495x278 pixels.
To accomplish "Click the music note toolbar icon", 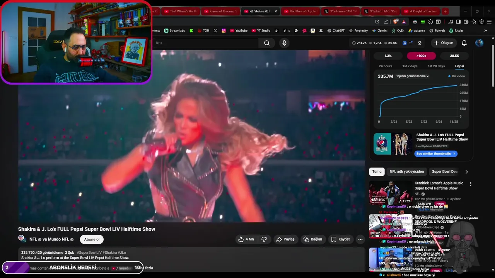I will pyautogui.click(x=450, y=22).
